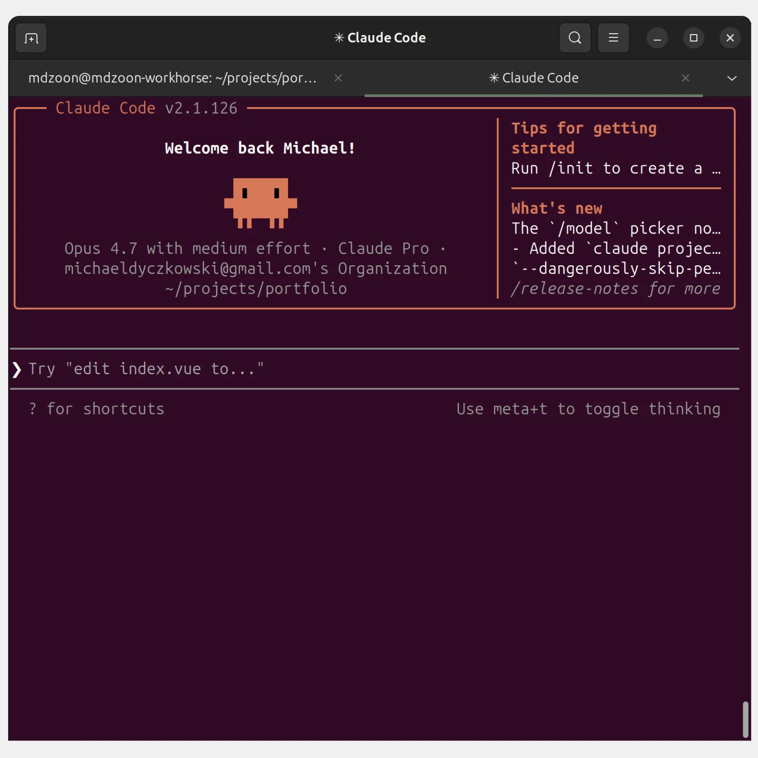Click the Claude pixel mascot image

point(261,203)
